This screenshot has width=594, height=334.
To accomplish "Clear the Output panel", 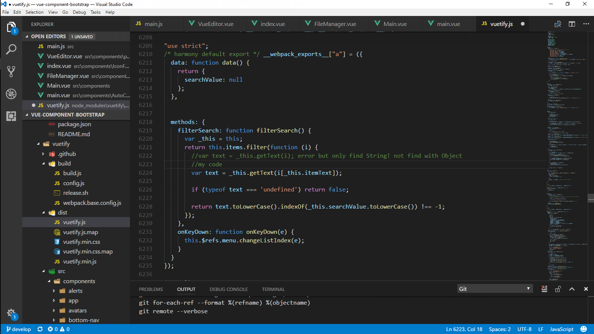I will [544, 289].
